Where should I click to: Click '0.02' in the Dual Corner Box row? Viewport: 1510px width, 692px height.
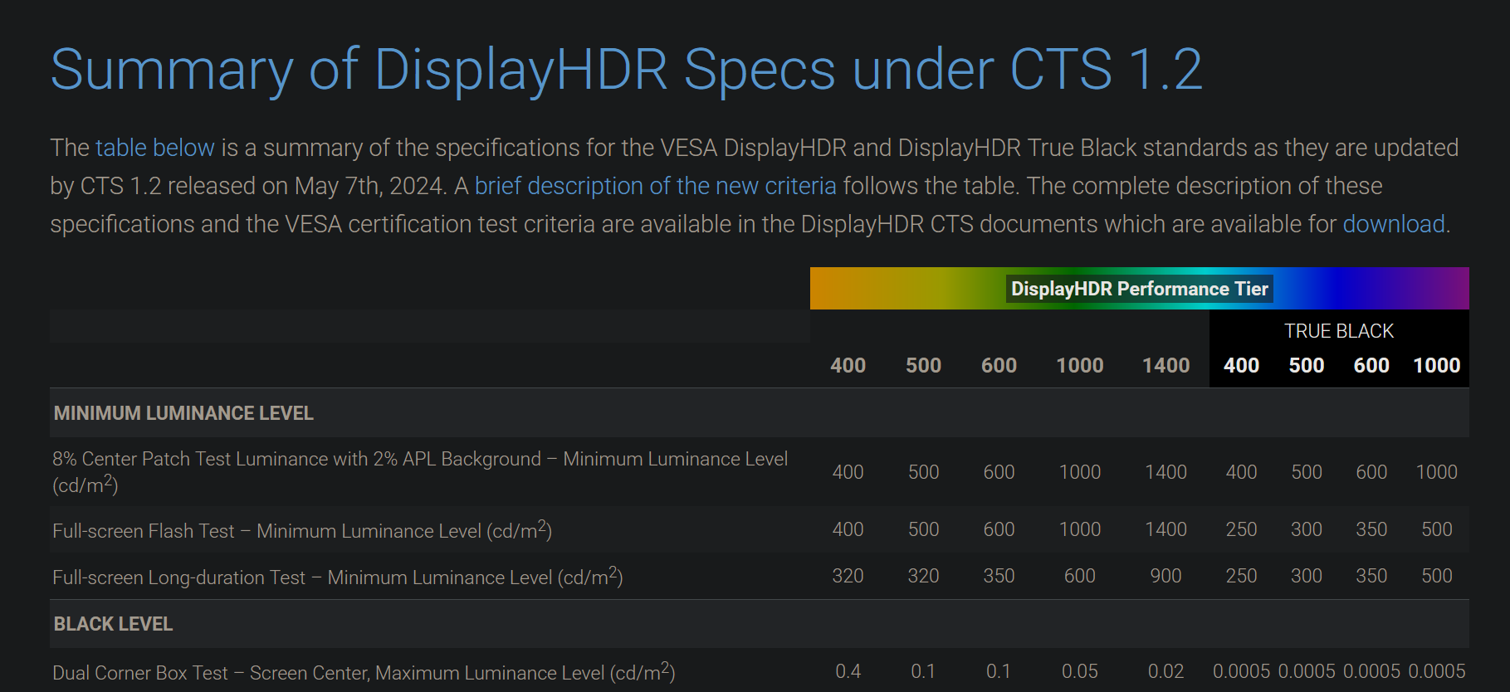1165,671
